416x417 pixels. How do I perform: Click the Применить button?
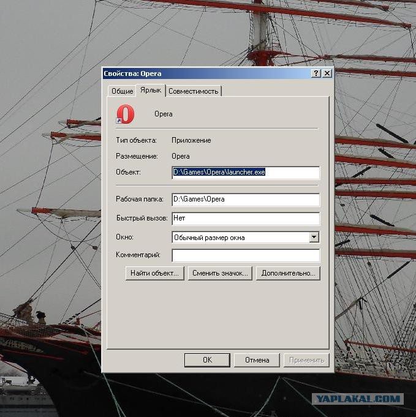[x=306, y=360]
